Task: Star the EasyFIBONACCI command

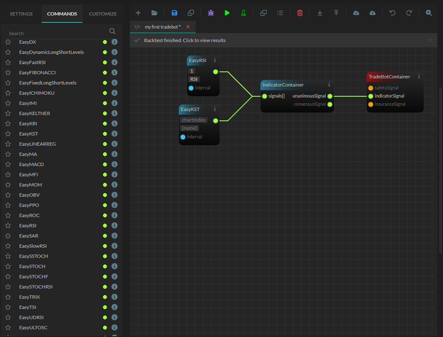Action: (7, 72)
